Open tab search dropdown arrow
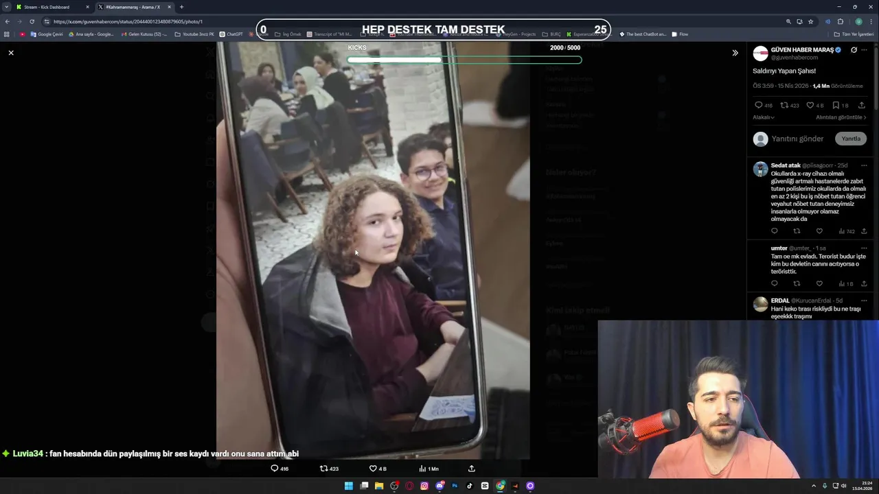The width and height of the screenshot is (879, 494). pyautogui.click(x=6, y=7)
